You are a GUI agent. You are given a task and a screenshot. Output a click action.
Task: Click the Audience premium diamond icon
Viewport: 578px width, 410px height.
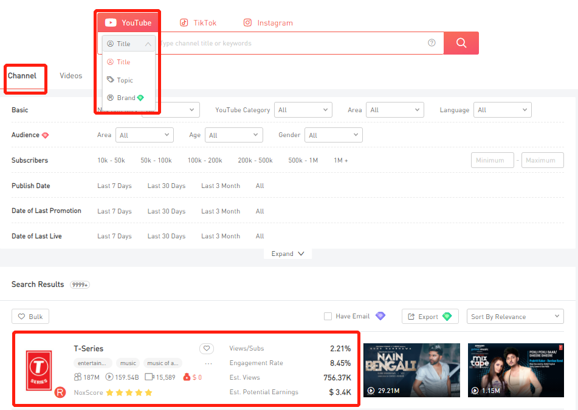(45, 135)
